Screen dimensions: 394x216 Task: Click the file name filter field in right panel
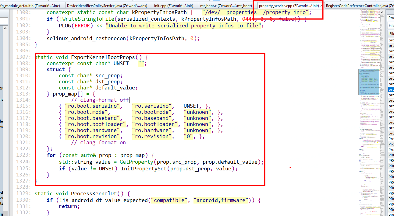[x=391, y=26]
